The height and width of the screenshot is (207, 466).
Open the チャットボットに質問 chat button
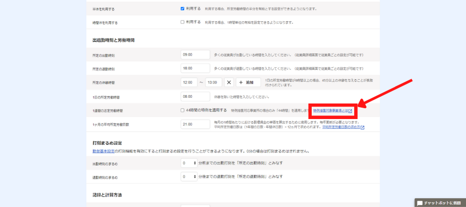(440, 203)
